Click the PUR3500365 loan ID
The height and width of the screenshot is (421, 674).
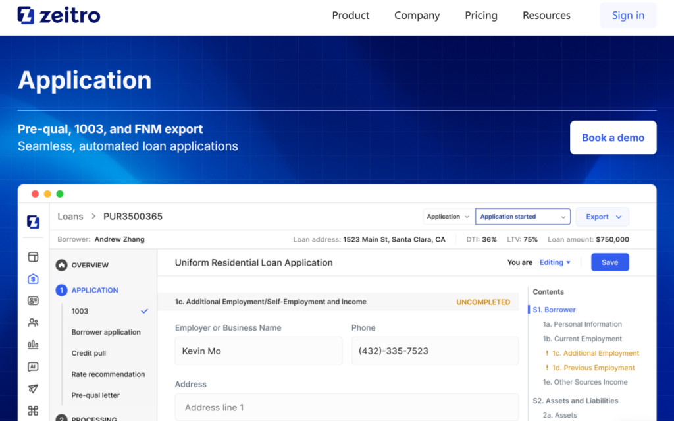tap(133, 217)
